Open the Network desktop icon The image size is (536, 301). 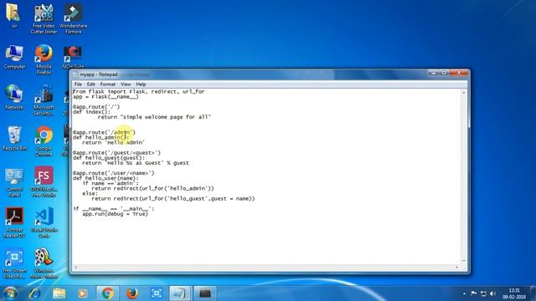(14, 97)
